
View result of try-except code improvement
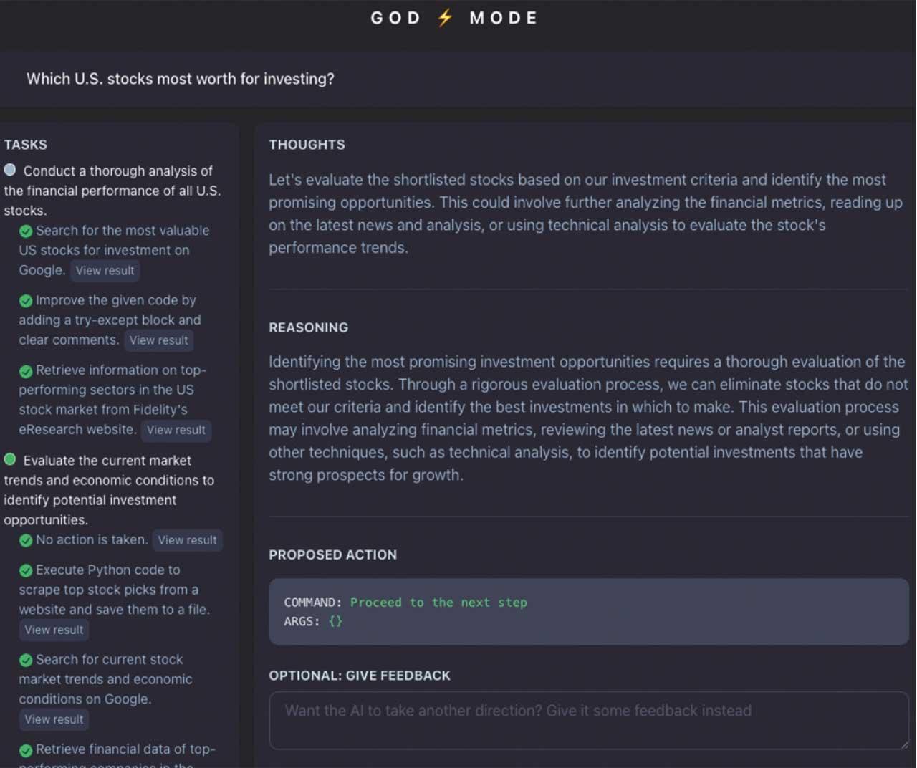(158, 340)
